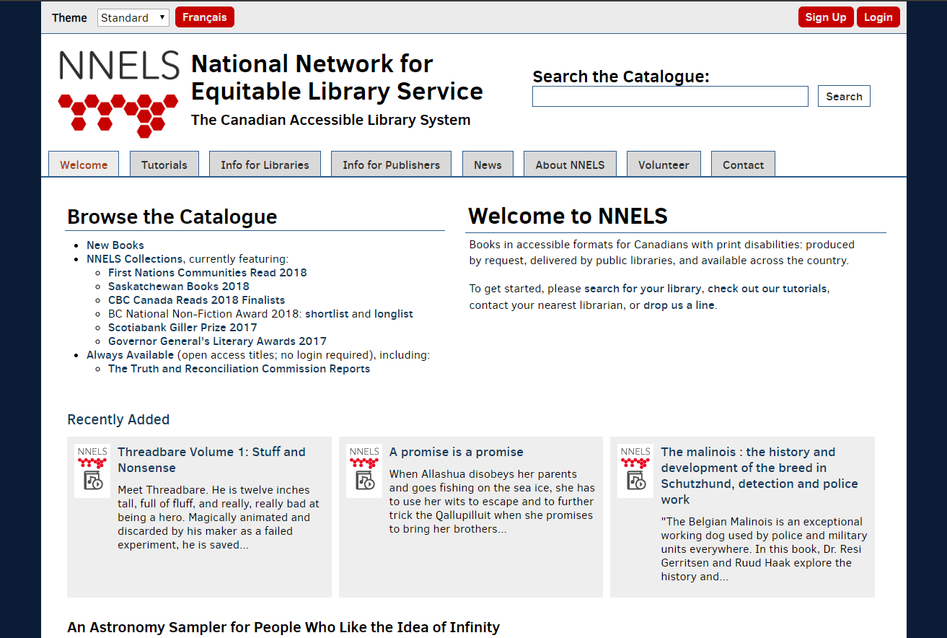947x638 pixels.
Task: Open the A promise is a promise book icon
Action: (x=364, y=471)
